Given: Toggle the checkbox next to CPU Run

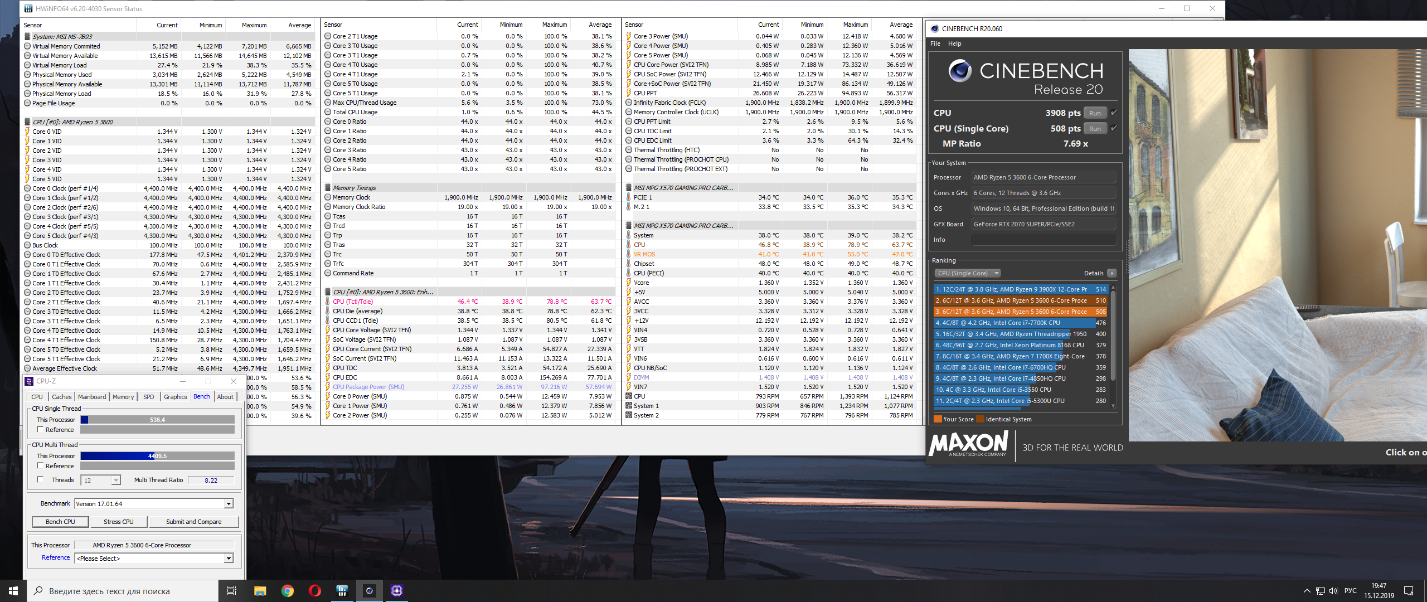Looking at the screenshot, I should pos(1114,113).
